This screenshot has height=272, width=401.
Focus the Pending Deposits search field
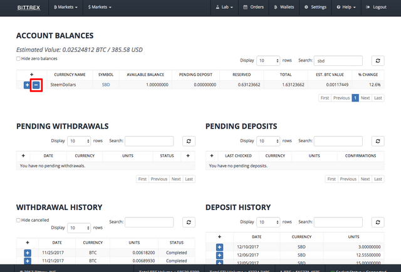338,141
